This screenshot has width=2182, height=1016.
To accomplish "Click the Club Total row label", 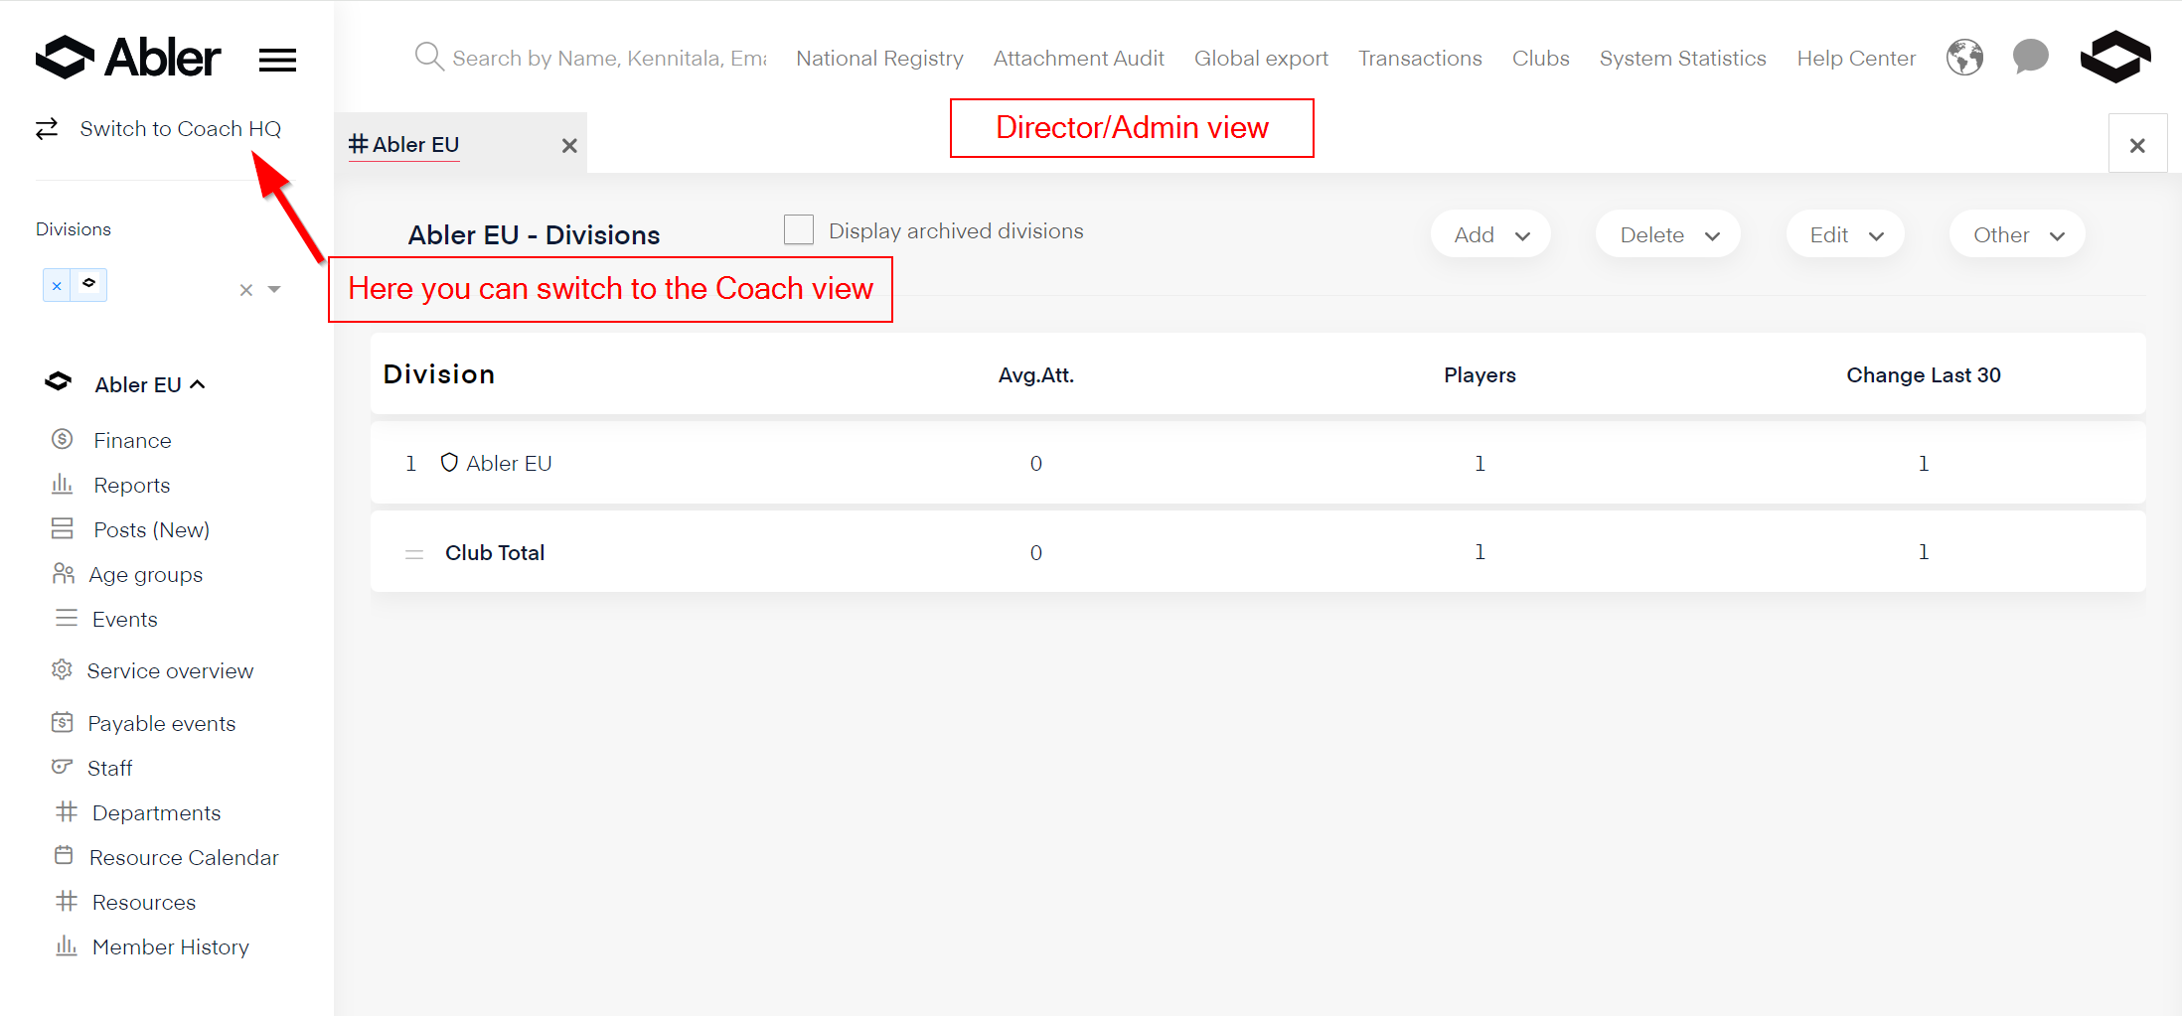I will coord(495,552).
